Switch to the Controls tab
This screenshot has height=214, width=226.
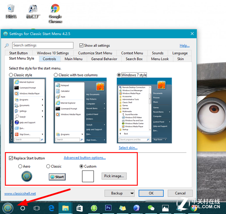coord(49,59)
